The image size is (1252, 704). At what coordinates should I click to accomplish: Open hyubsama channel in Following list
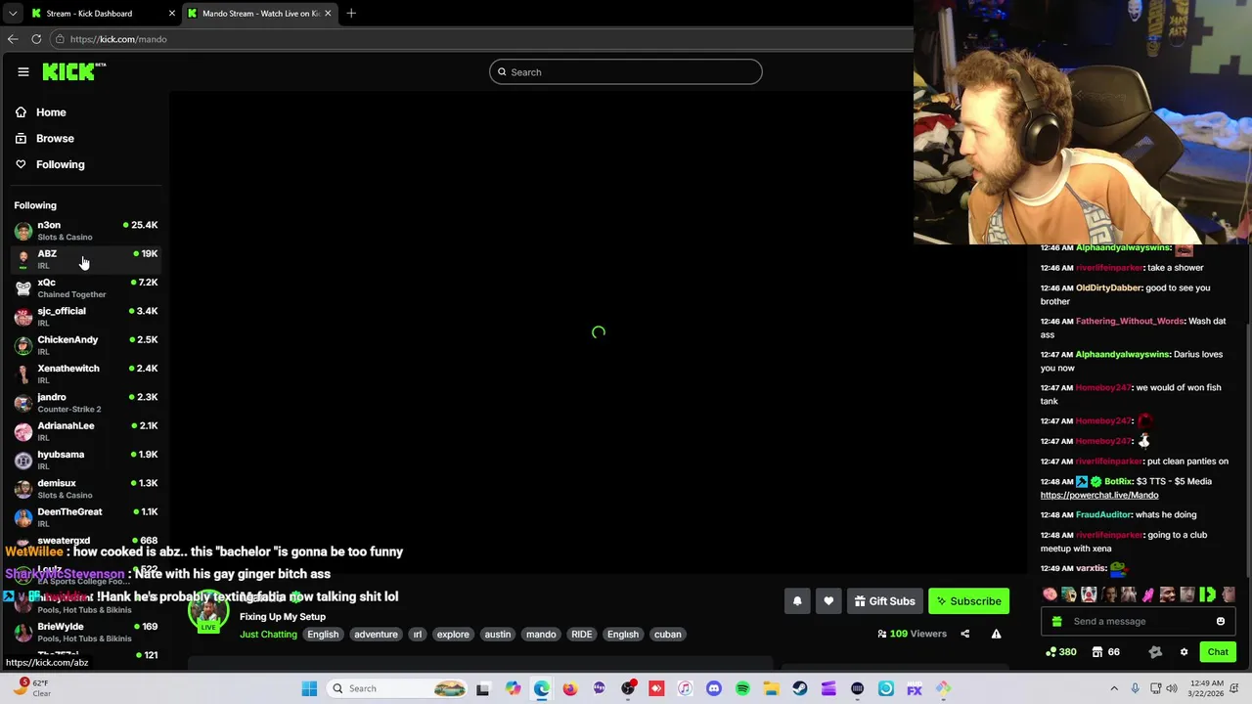[86, 460]
